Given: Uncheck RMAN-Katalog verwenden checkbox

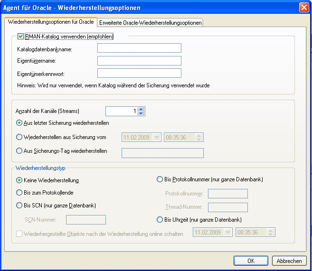Looking at the screenshot, I should 20,36.
